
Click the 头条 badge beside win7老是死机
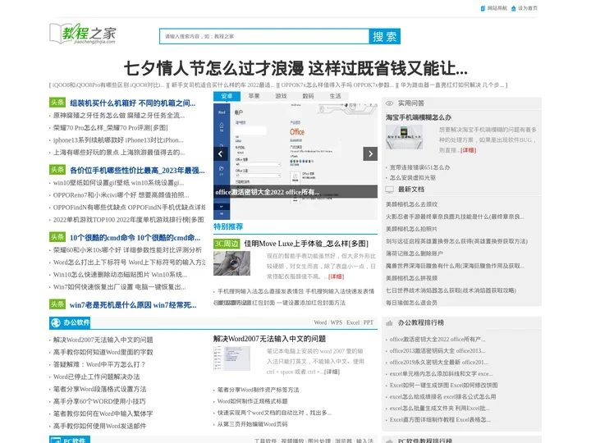(x=57, y=304)
